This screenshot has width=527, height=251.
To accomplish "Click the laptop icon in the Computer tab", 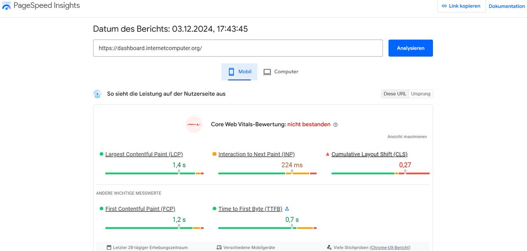I will click(x=267, y=72).
